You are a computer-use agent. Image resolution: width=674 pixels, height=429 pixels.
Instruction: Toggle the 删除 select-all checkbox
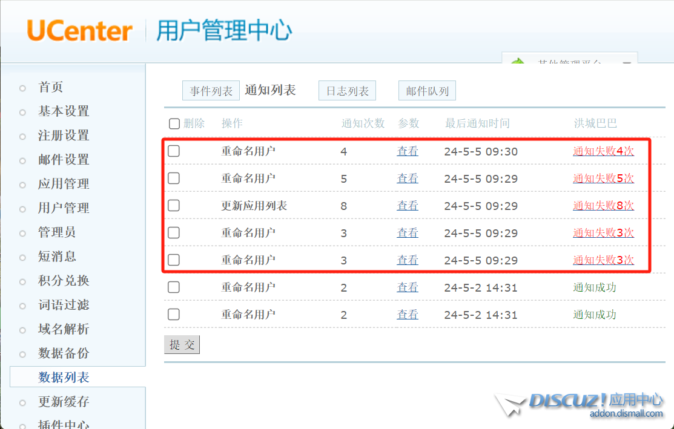pos(174,123)
